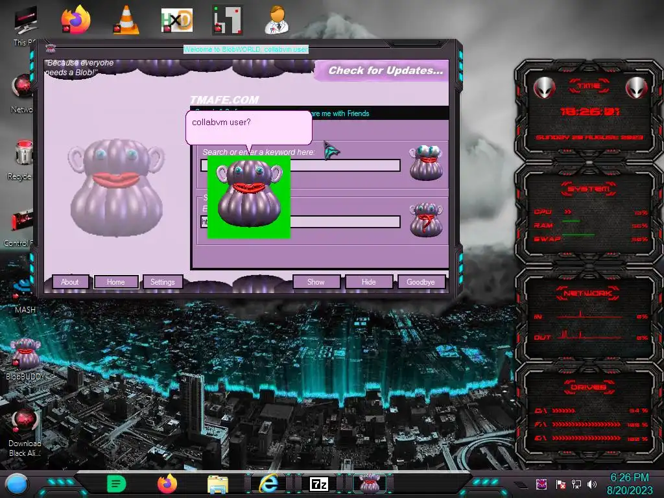Viewport: 664px width, 498px height.
Task: Click the collabvm user speech bubble
Action: pyautogui.click(x=248, y=128)
